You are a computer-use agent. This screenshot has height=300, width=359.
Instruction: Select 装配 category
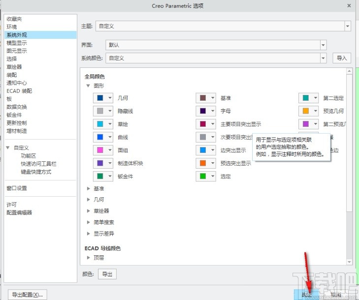click(12, 75)
